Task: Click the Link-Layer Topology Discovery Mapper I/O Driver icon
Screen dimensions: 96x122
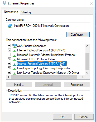Action: click(x=14, y=73)
